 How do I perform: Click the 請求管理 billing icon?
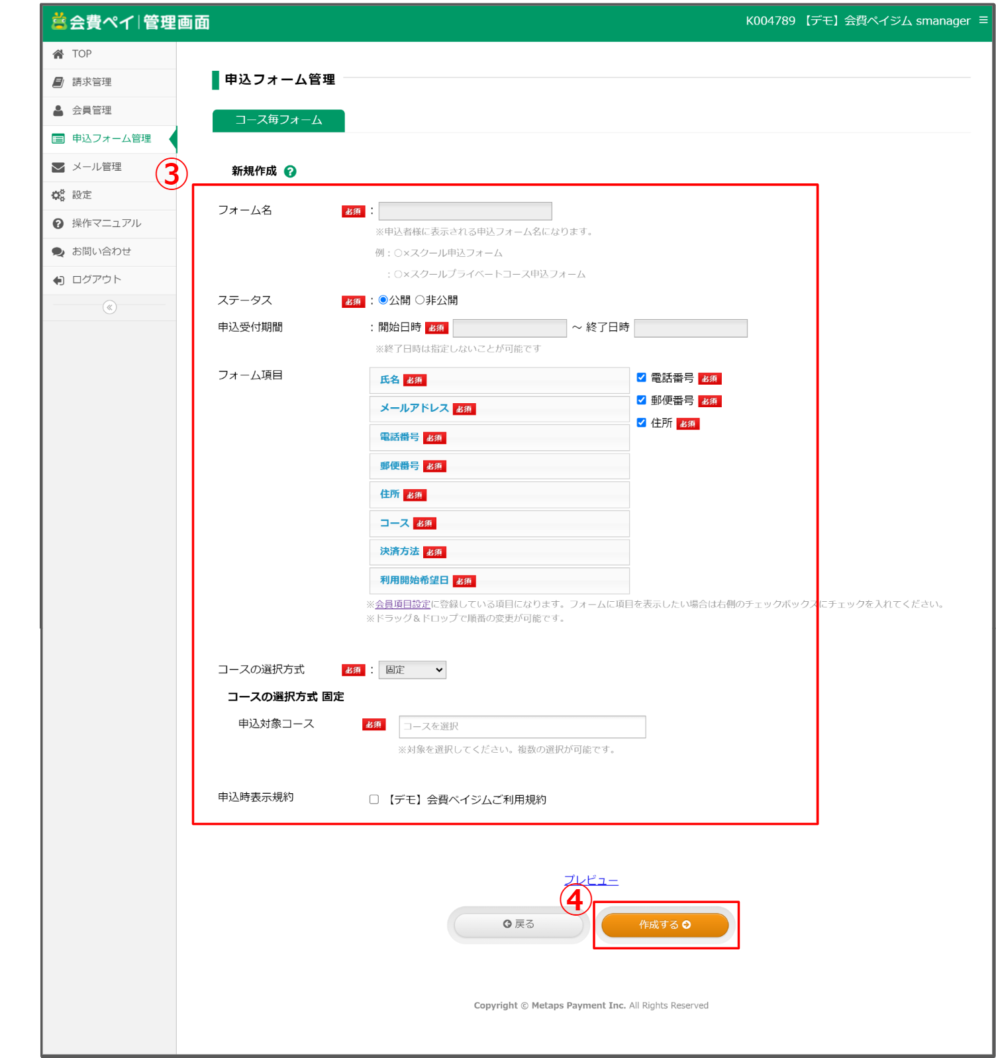(x=58, y=82)
